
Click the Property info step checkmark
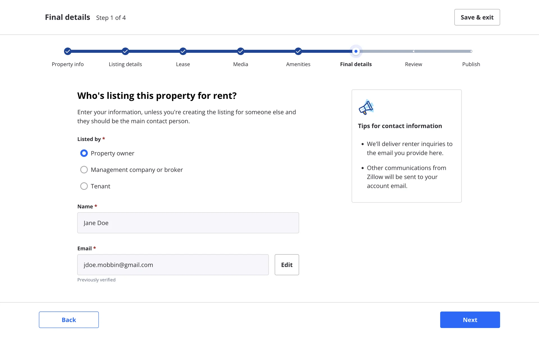pyautogui.click(x=68, y=51)
